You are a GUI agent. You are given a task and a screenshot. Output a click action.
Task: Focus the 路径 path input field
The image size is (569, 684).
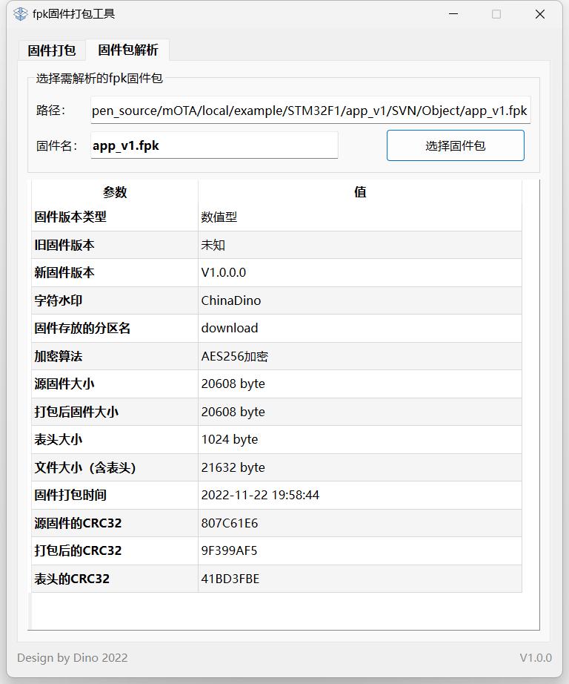point(310,111)
